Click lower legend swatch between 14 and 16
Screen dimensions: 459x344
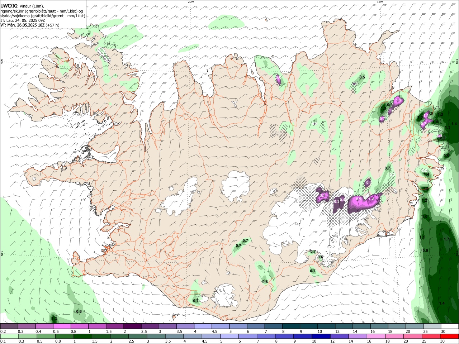tap(358, 336)
